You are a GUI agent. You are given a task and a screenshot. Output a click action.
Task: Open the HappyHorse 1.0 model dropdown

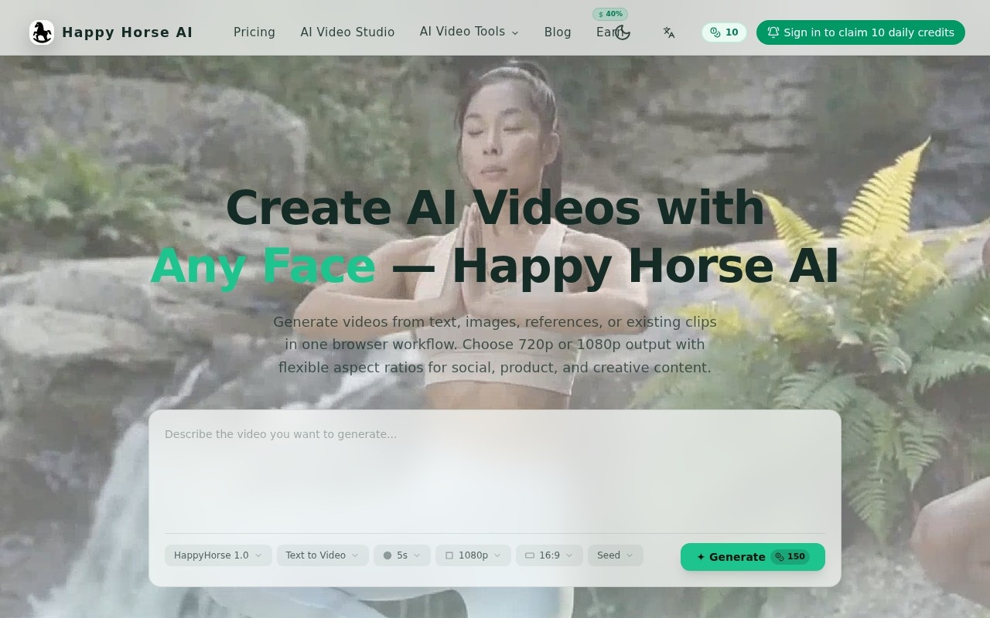(x=218, y=555)
